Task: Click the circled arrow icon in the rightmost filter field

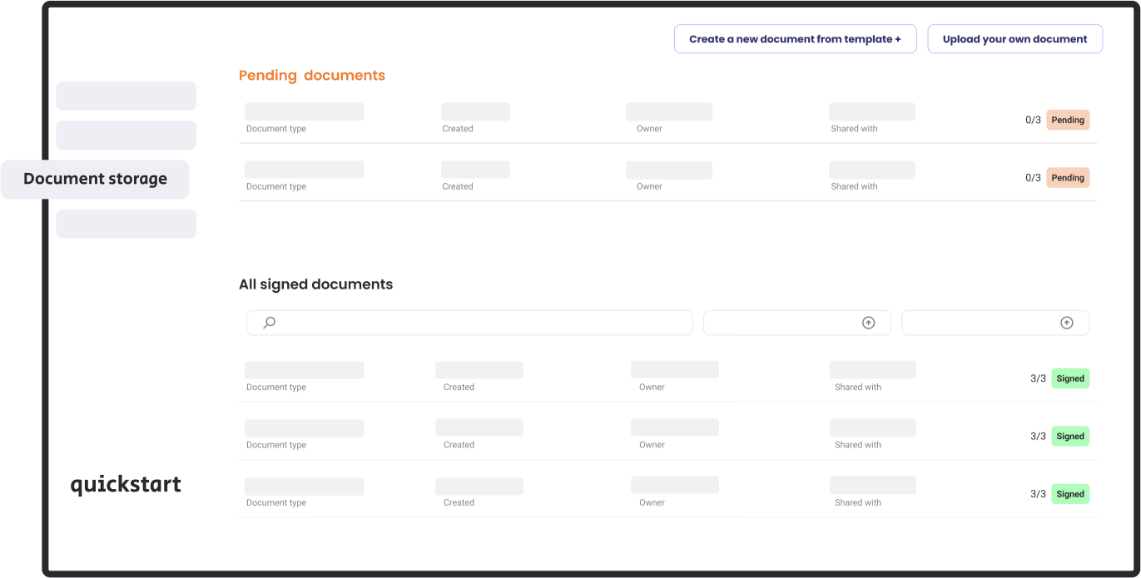Action: point(1067,322)
